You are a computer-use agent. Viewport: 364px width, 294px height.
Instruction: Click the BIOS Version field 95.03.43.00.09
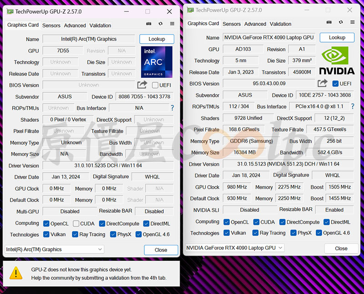coord(269,84)
